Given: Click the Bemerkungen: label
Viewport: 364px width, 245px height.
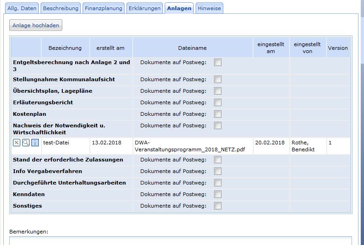Looking at the screenshot, I should coord(29,232).
